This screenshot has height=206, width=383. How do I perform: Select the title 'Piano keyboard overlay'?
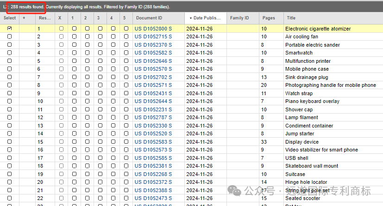(x=312, y=101)
